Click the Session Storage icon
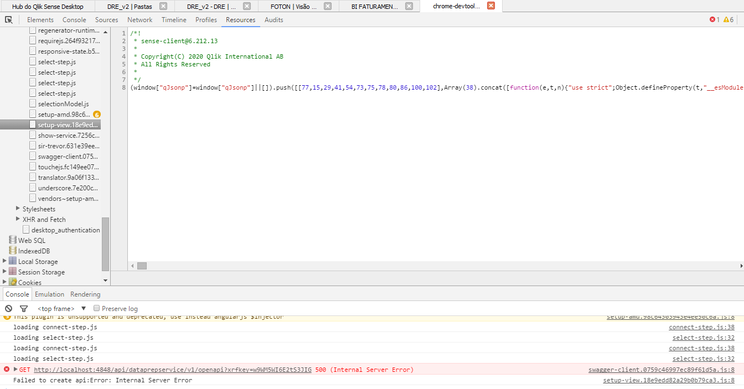Screen dimensions: 744x389 click(x=12, y=271)
